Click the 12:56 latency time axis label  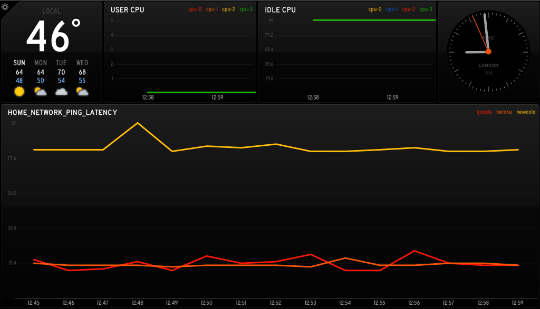tap(414, 303)
